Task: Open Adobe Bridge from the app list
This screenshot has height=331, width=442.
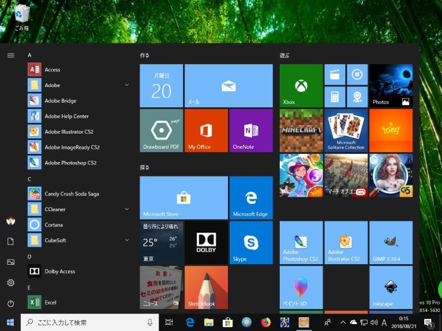Action: tap(60, 101)
